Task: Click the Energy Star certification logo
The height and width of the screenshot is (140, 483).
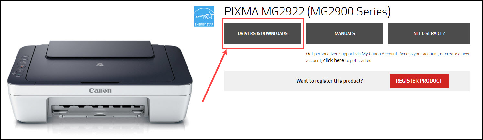Action: click(x=204, y=16)
